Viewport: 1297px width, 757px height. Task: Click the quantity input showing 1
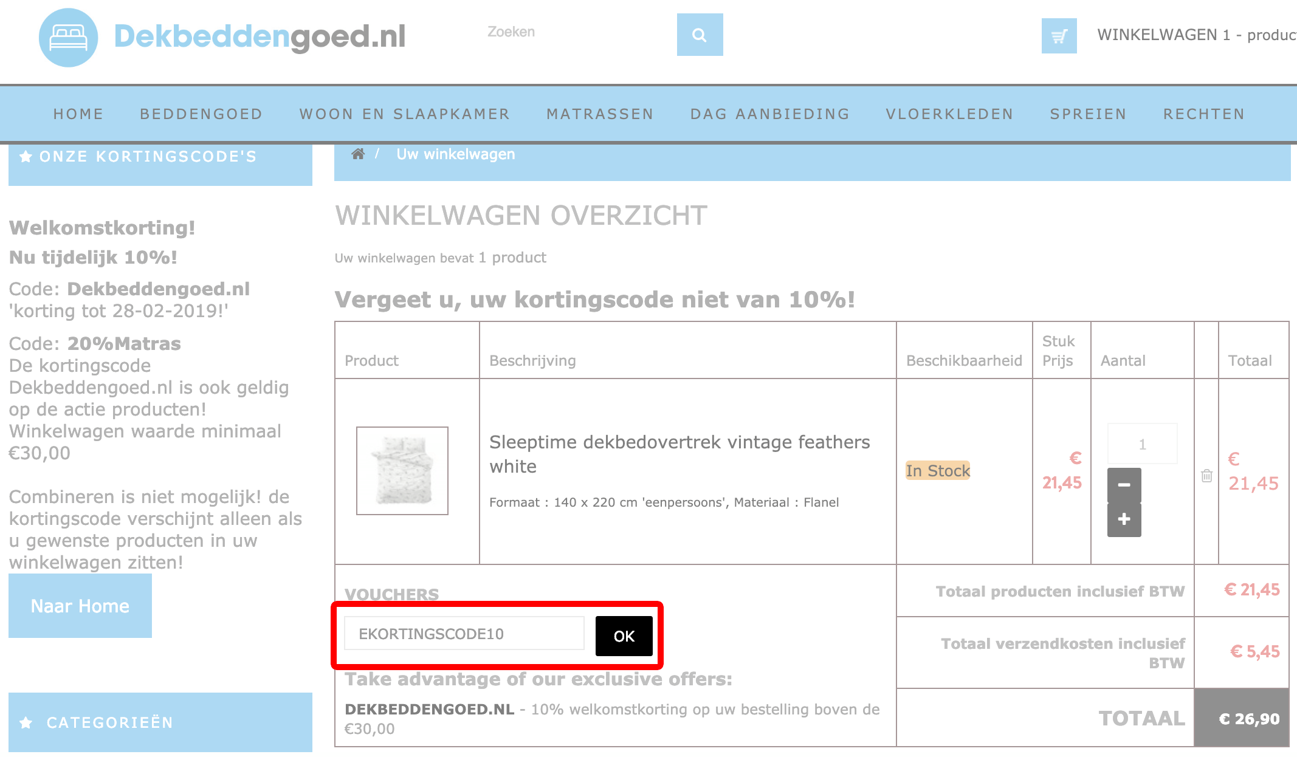pyautogui.click(x=1142, y=444)
